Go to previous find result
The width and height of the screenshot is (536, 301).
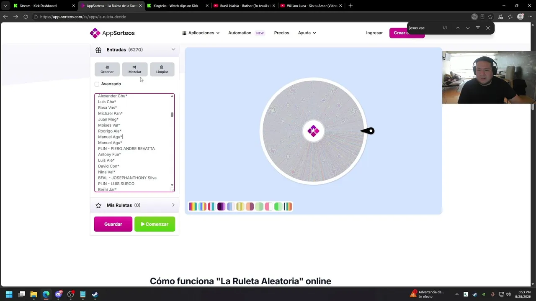pyautogui.click(x=458, y=28)
